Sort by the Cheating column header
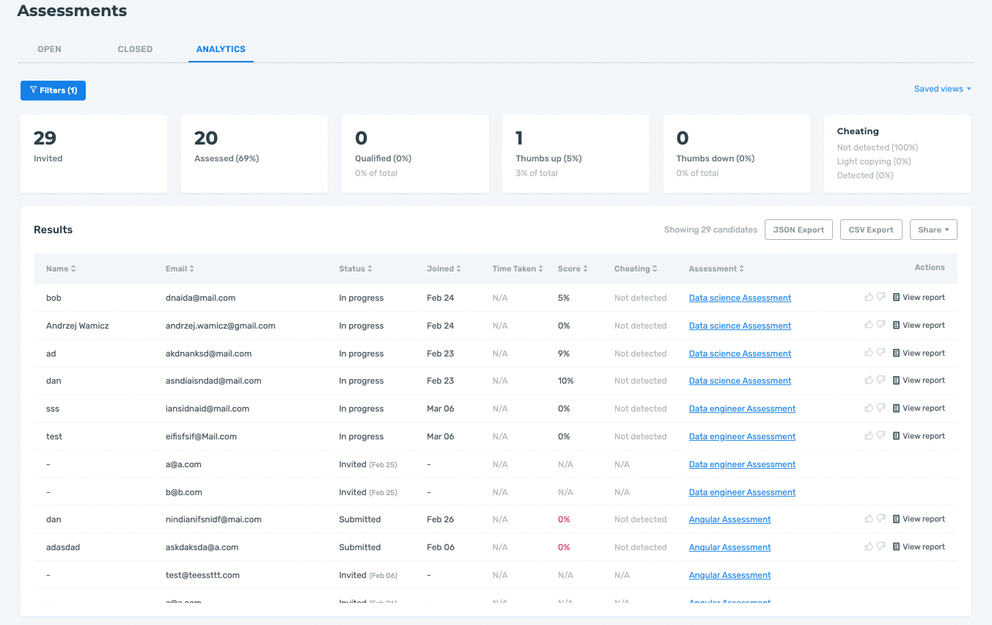The height and width of the screenshot is (625, 992). coord(635,268)
